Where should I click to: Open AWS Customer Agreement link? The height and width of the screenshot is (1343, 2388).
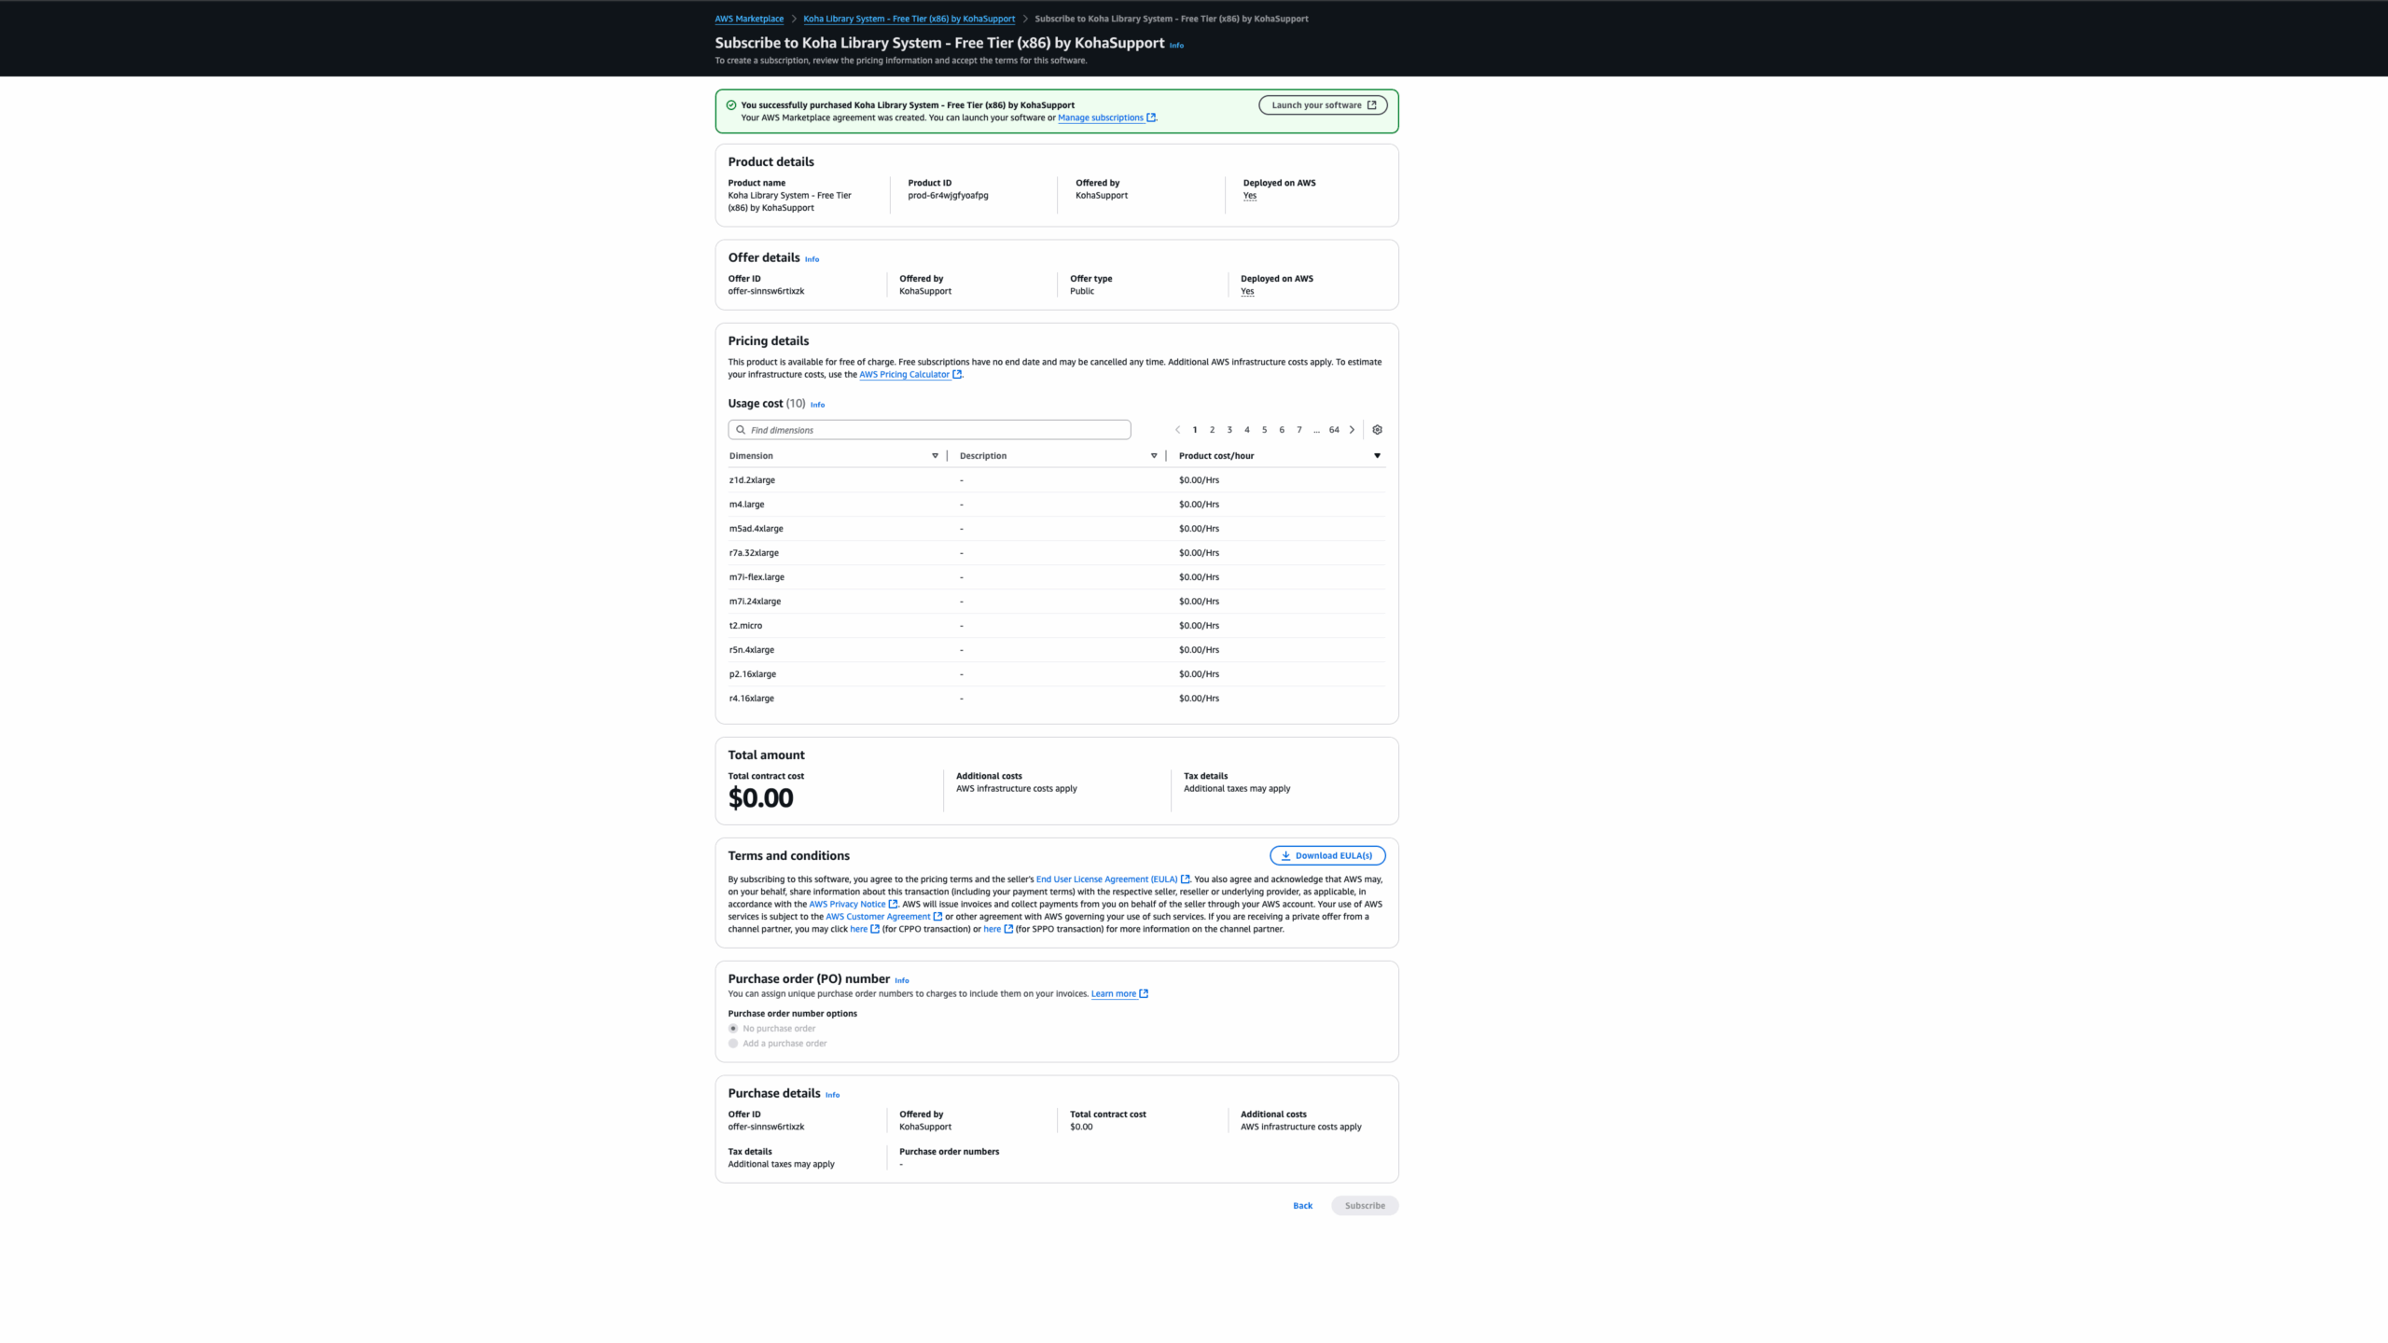pos(883,917)
